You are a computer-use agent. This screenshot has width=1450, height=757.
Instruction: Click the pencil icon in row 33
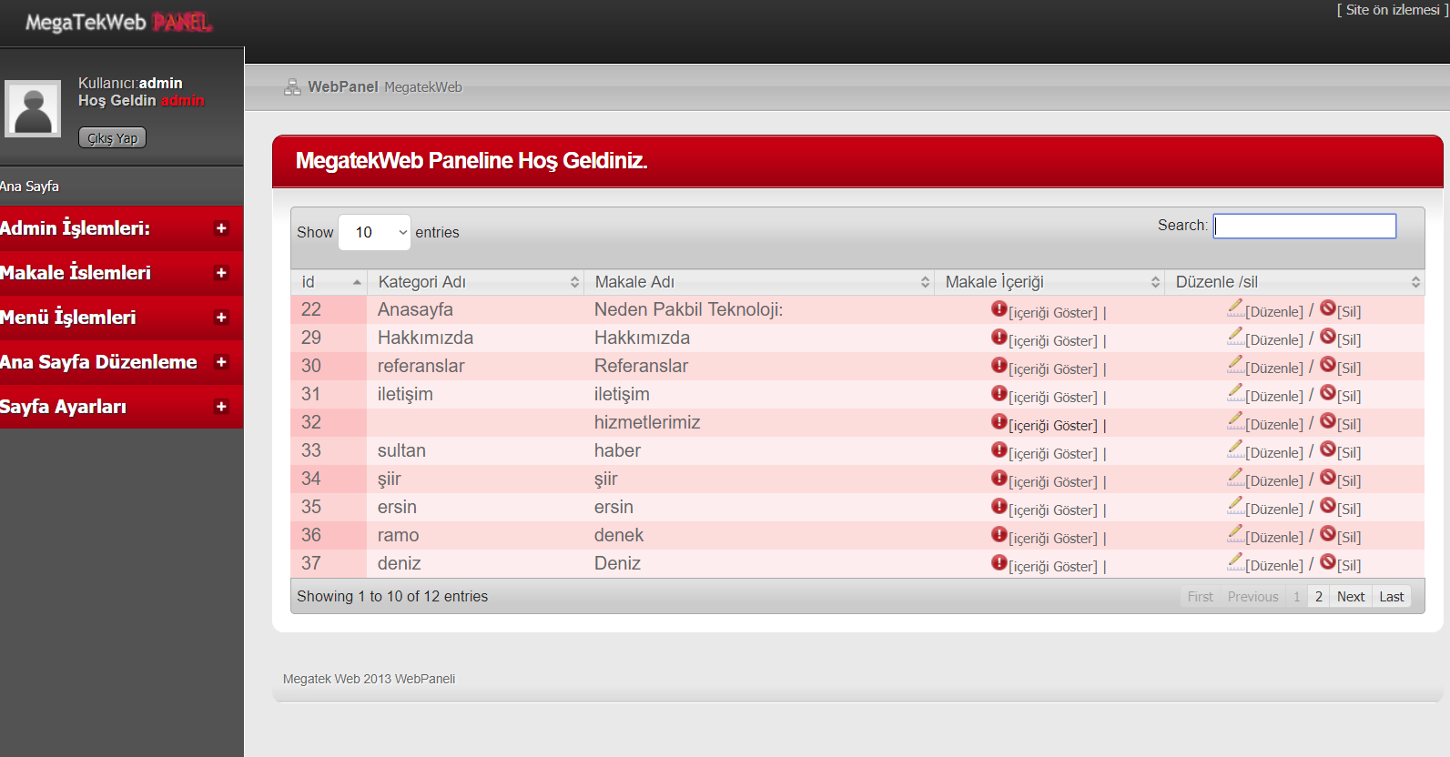(1235, 449)
